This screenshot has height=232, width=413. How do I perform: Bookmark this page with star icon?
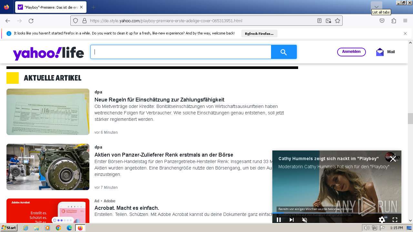337,21
